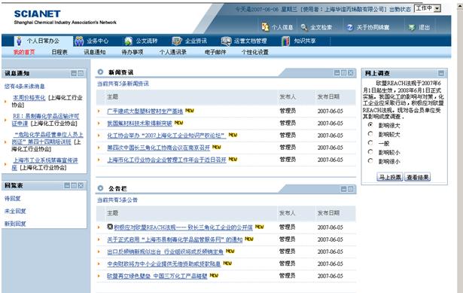Open 运营文档管理 via its icon

pyautogui.click(x=226, y=41)
